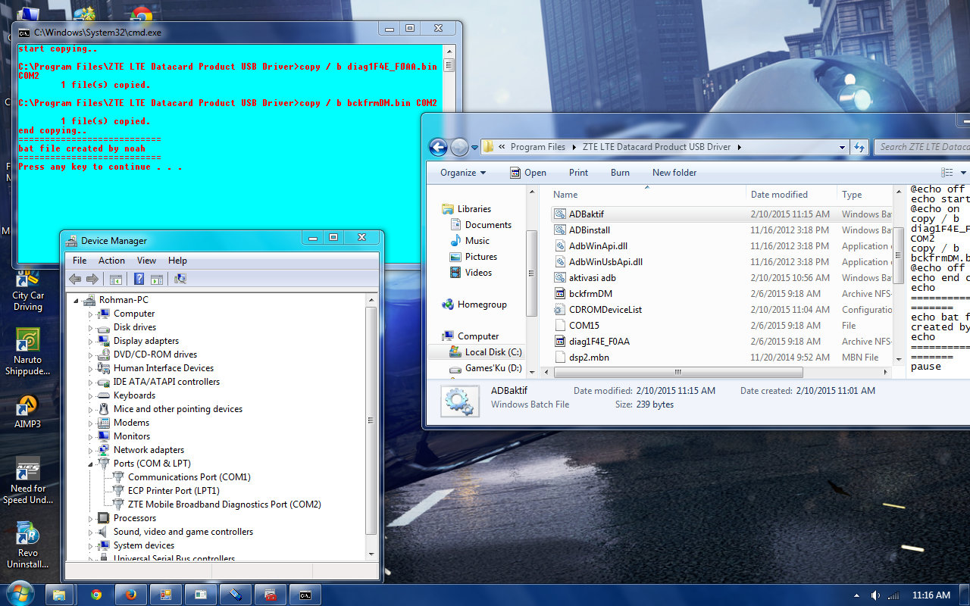This screenshot has height=606, width=970.
Task: Click the Back arrow in Explorer window
Action: click(438, 147)
